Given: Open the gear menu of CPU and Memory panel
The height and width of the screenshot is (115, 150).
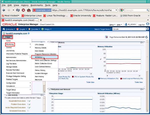Looking at the screenshot, I should point(142,43).
